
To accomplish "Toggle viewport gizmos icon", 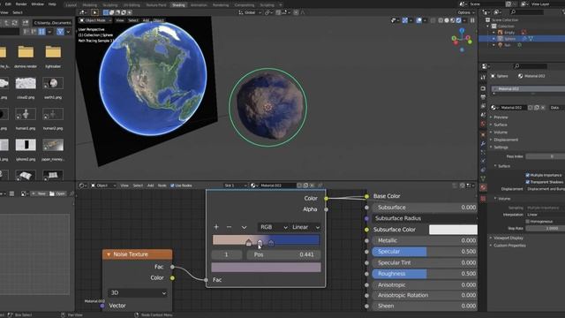I will coord(405,20).
